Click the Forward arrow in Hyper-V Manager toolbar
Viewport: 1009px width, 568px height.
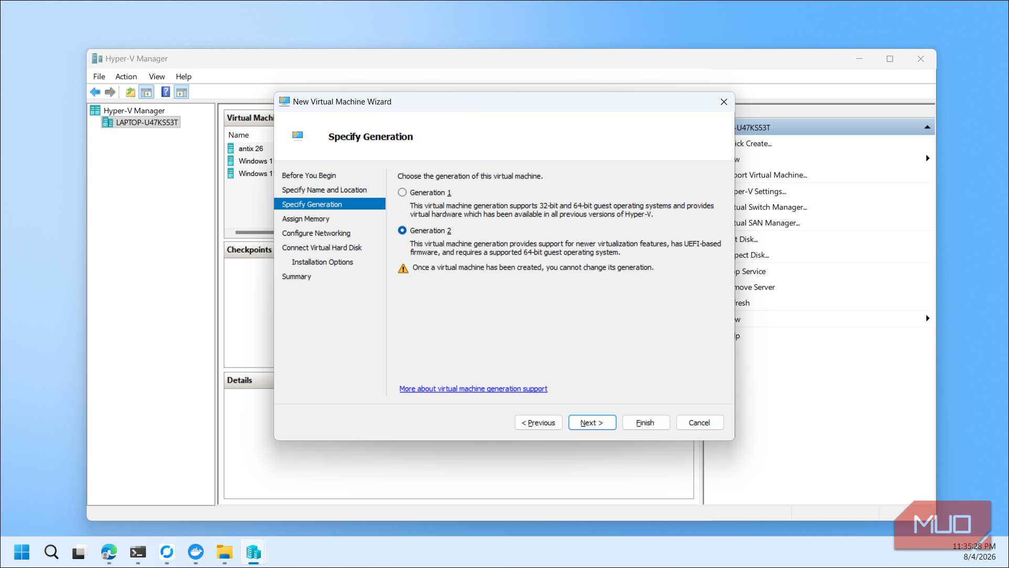click(x=110, y=92)
